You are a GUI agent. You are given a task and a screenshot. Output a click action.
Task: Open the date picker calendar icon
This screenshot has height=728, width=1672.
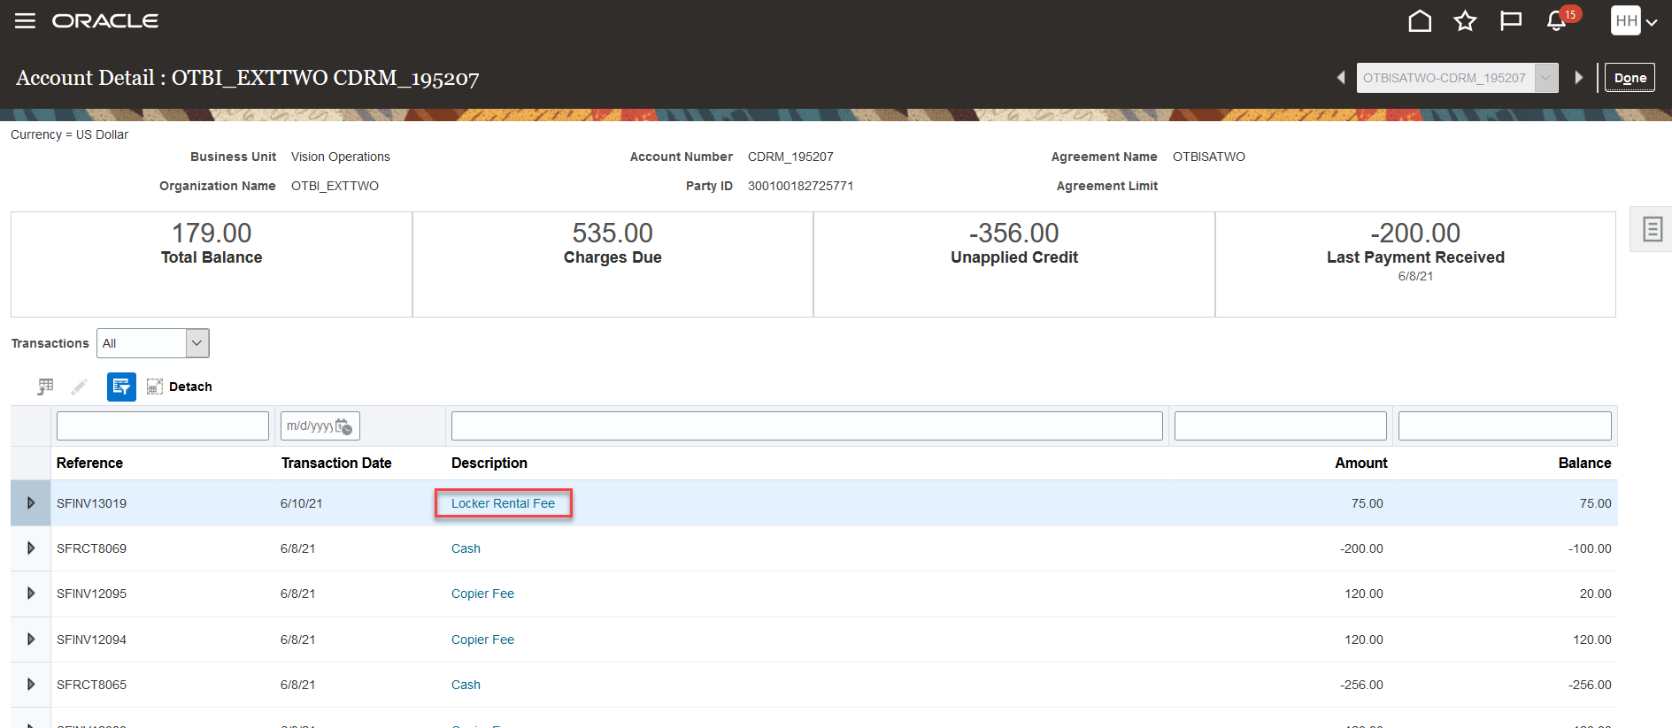344,426
